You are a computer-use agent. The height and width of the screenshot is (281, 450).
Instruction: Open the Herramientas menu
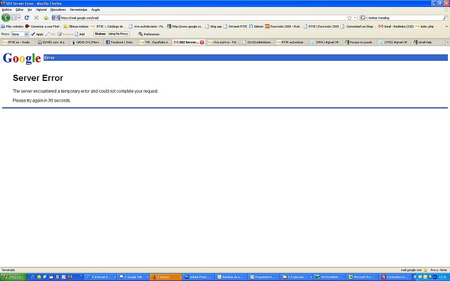78,10
